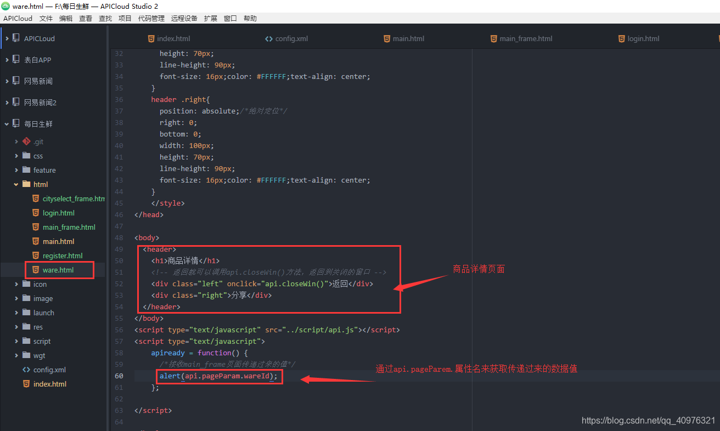720x431 pixels.
Task: Open the 远程设备 menu
Action: [x=184, y=18]
